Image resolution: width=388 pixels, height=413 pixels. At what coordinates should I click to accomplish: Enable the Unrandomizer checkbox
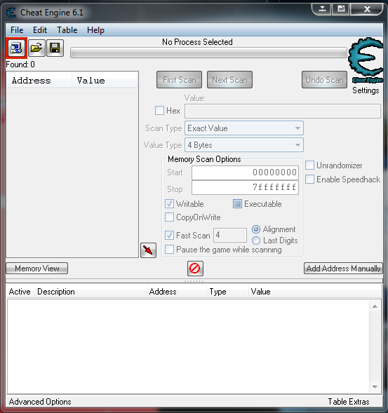(309, 165)
